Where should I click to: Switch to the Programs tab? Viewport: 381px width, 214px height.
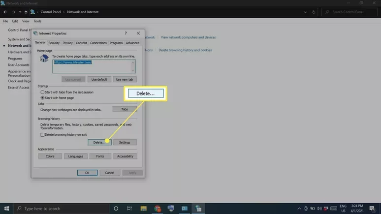[x=116, y=43]
